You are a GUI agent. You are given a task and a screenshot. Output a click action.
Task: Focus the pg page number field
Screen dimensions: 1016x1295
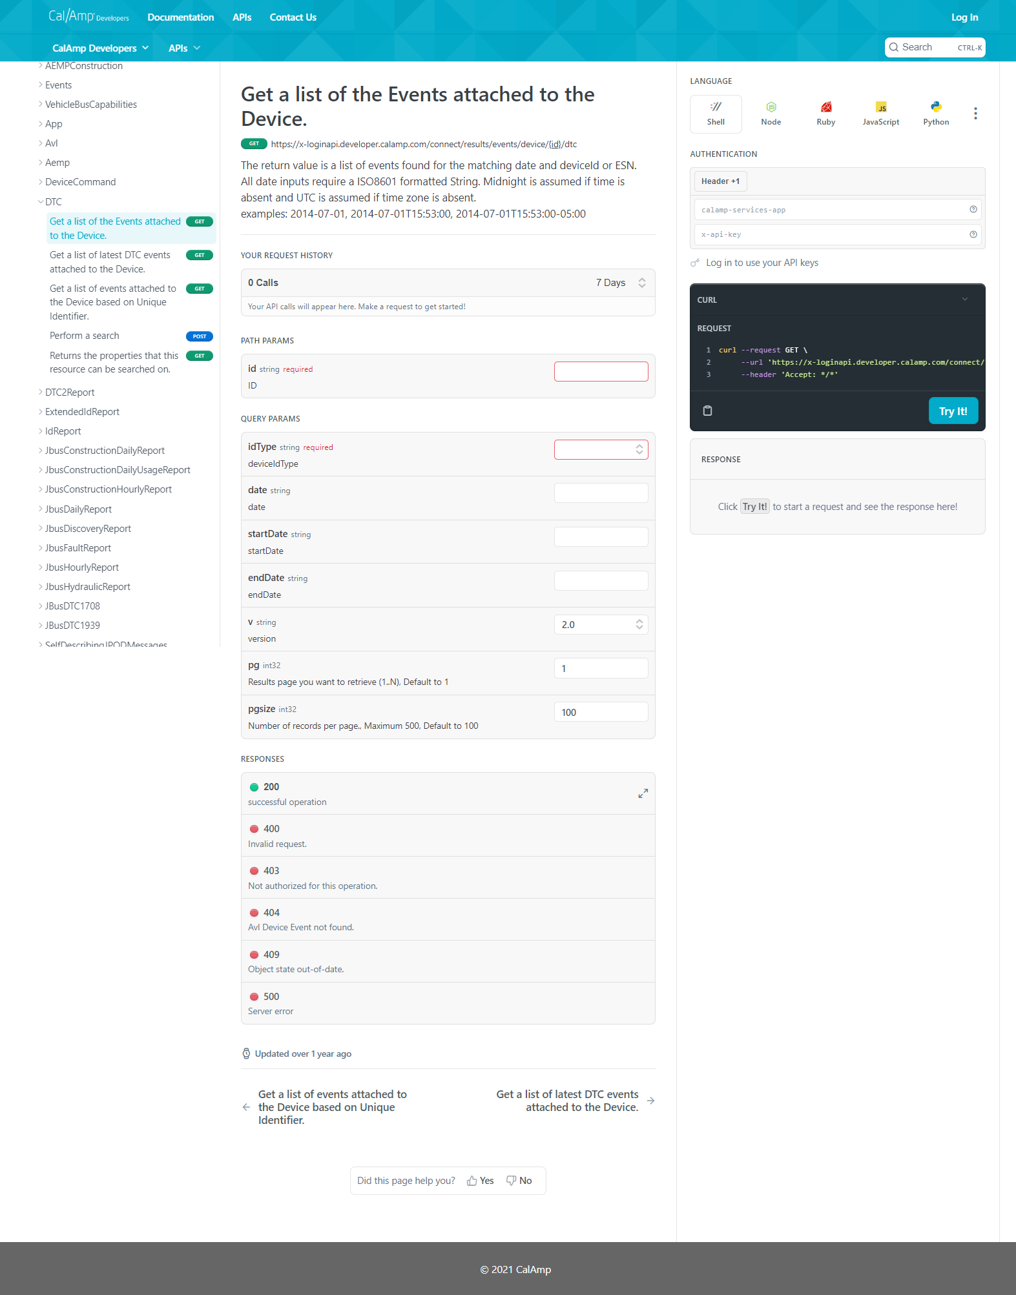click(x=601, y=668)
